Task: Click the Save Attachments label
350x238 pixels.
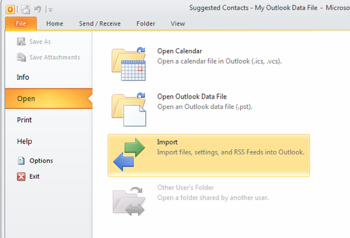Action: coord(54,57)
